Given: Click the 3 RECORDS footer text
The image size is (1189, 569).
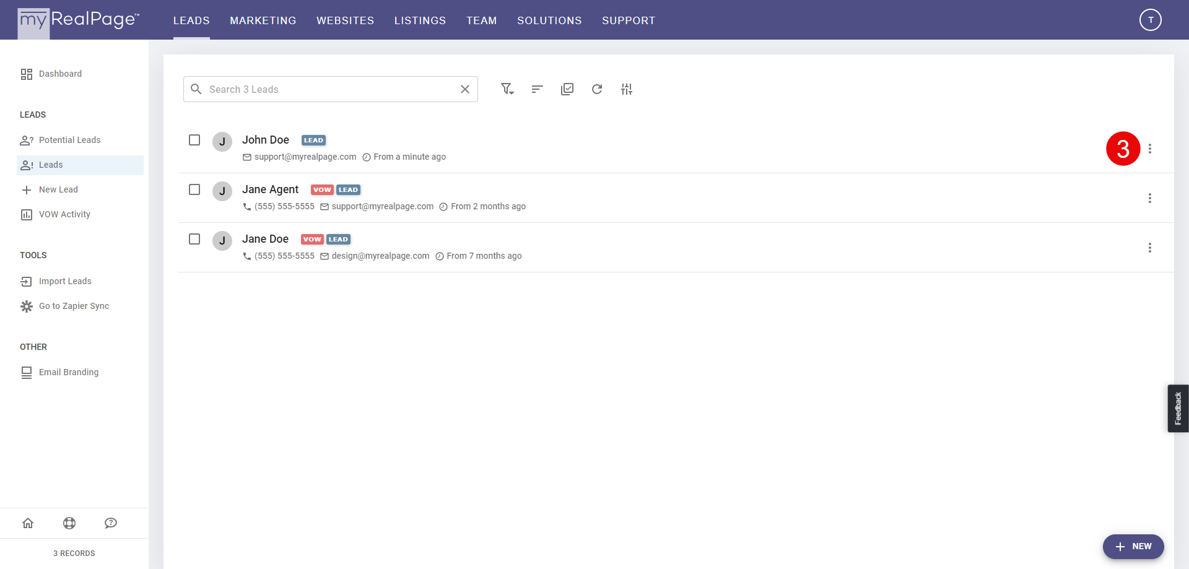Looking at the screenshot, I should pyautogui.click(x=74, y=554).
